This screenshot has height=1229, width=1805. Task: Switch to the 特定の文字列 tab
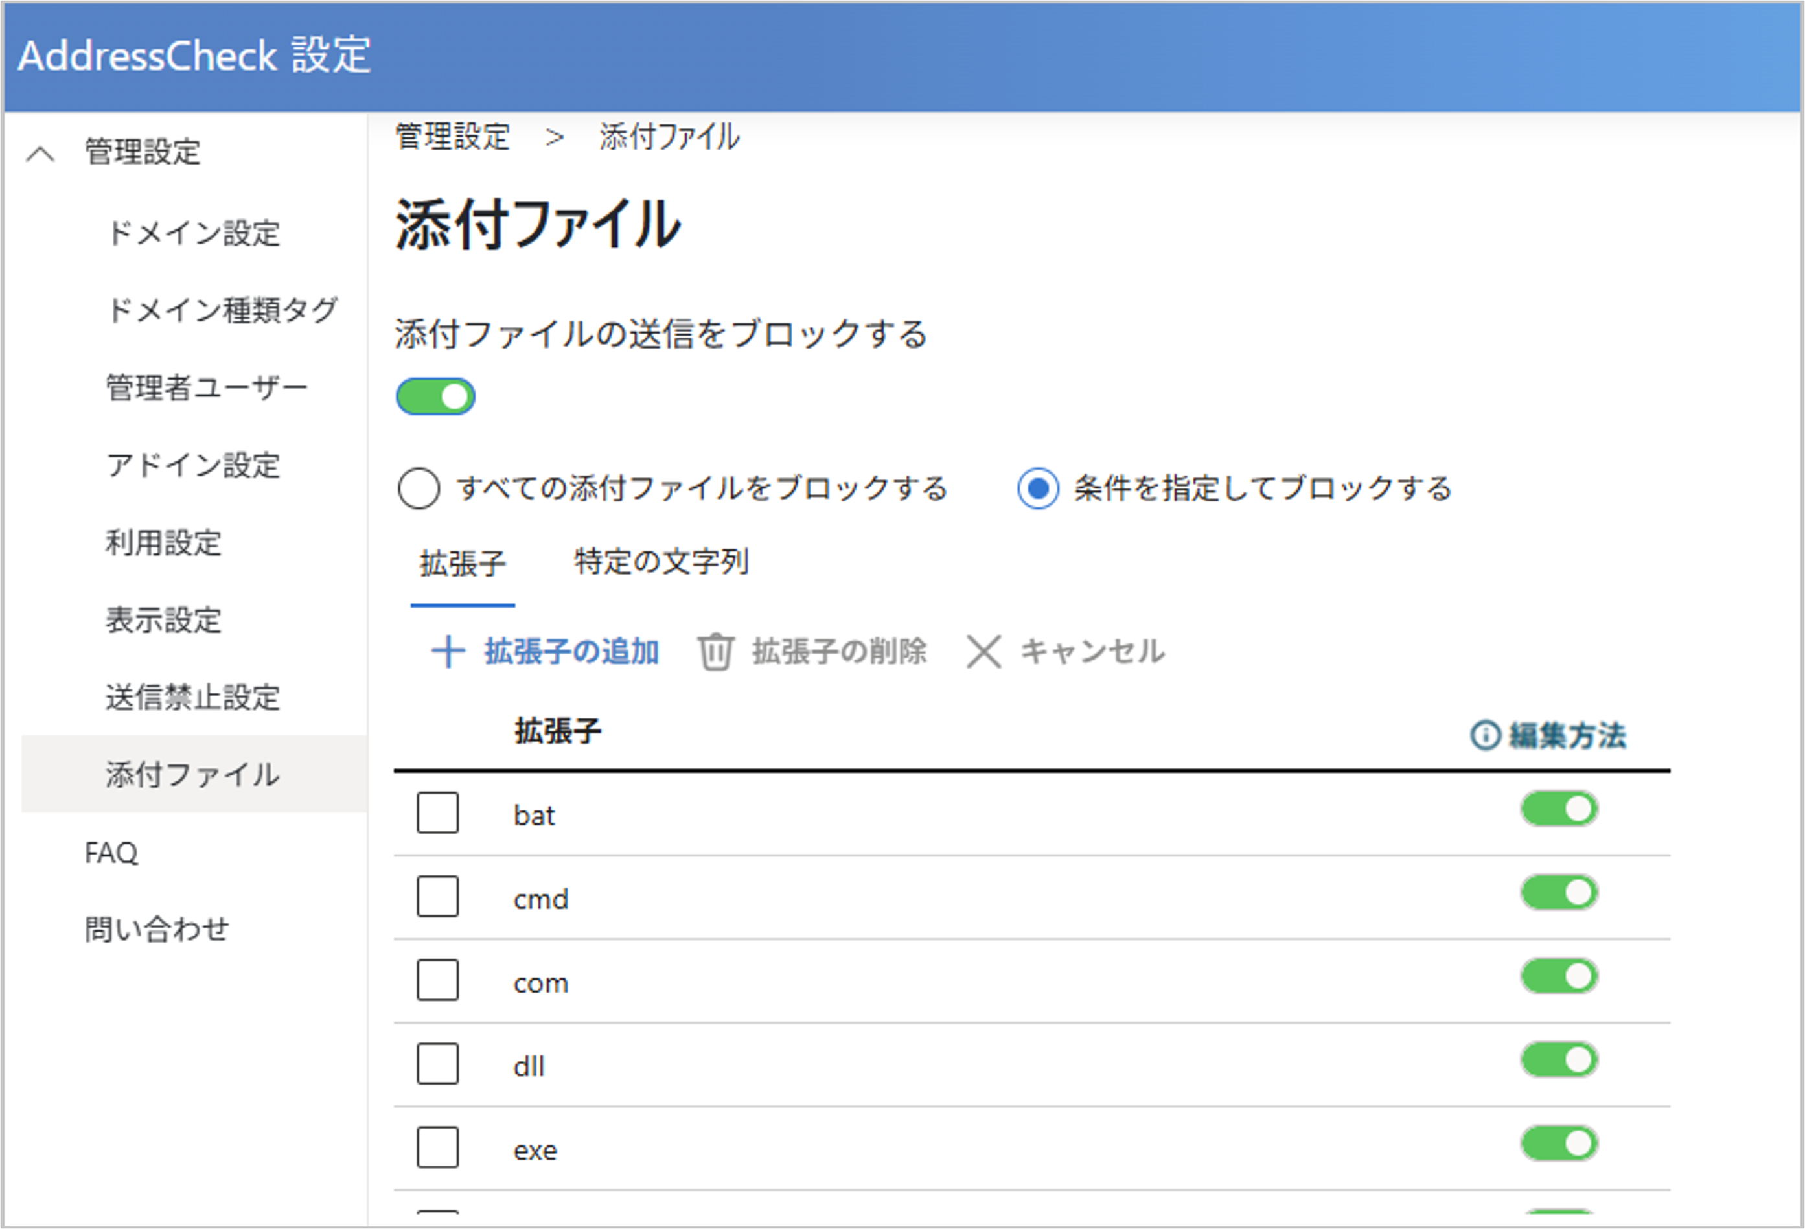coord(661,562)
